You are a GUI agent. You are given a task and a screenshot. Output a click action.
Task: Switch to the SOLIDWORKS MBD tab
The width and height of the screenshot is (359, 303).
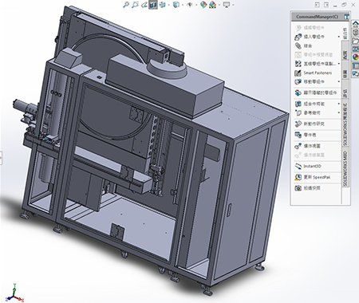(345, 168)
